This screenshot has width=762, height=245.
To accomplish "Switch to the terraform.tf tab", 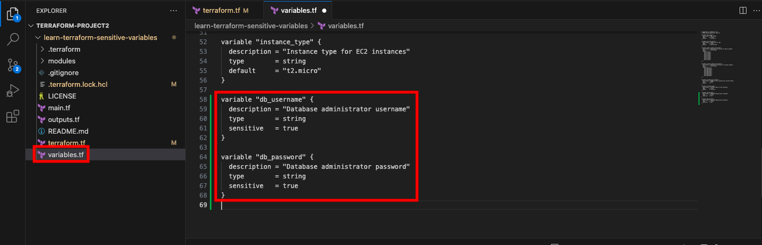I will point(220,10).
